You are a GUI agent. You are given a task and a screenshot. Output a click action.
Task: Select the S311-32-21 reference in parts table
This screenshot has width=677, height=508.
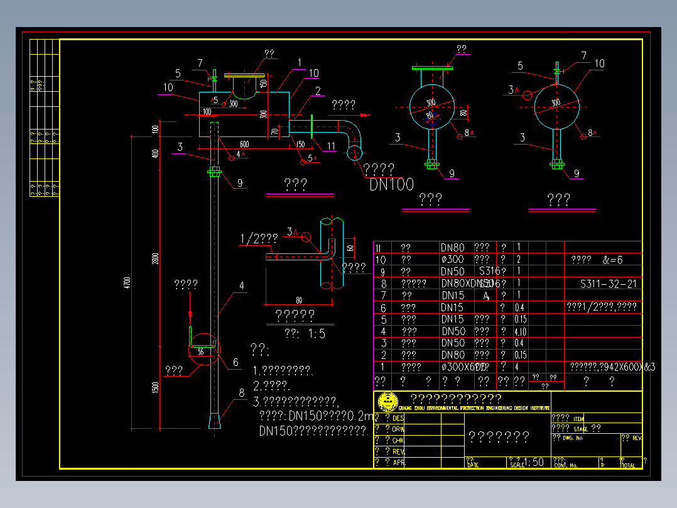click(608, 284)
